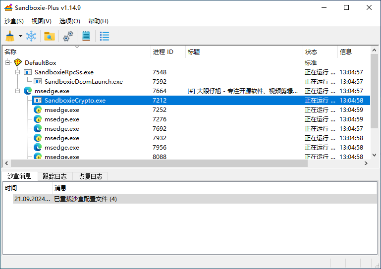The image size is (381, 269).
Task: Click the Edge icon of process 7932
Action: pos(38,138)
